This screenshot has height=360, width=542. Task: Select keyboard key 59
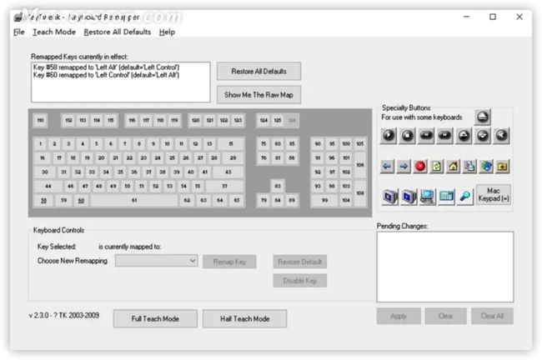click(x=63, y=200)
